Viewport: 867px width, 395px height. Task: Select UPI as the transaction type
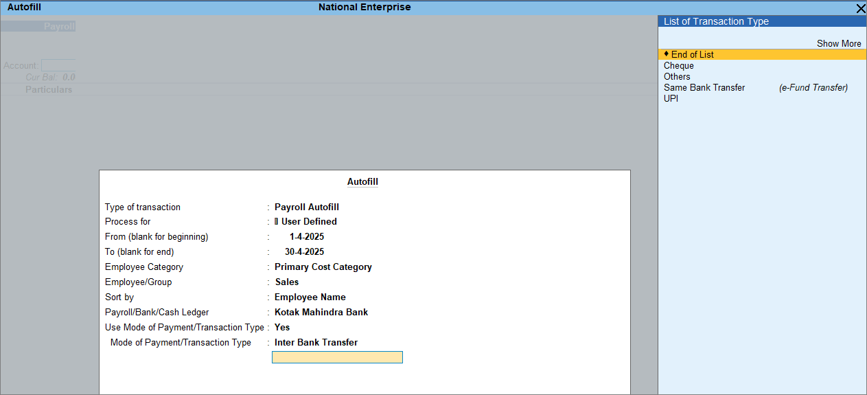point(671,99)
